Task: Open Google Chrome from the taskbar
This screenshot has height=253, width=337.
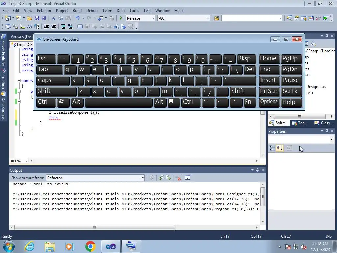Action: pos(90,246)
